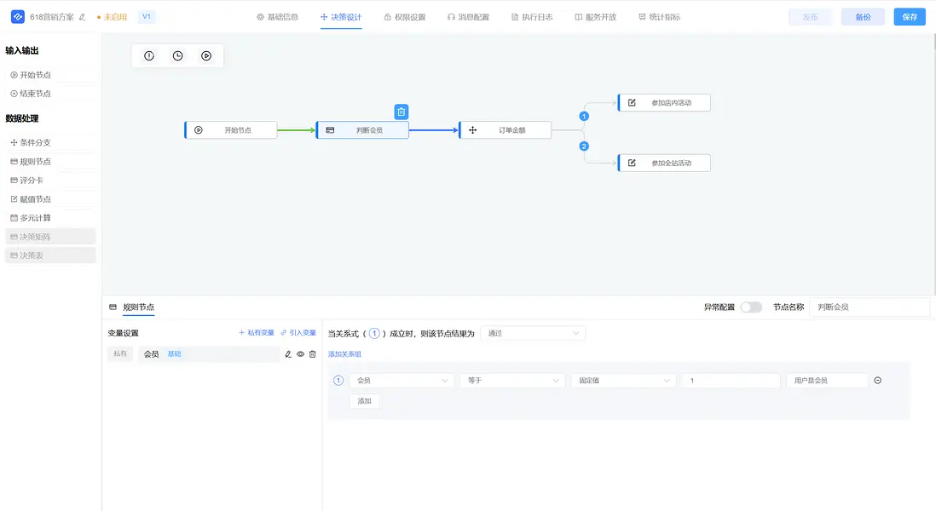936x511 pixels.
Task: Switch to the 决策设计 tab
Action: 341,17
